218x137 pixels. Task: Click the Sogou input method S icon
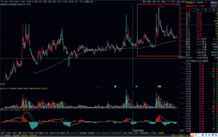point(192,134)
